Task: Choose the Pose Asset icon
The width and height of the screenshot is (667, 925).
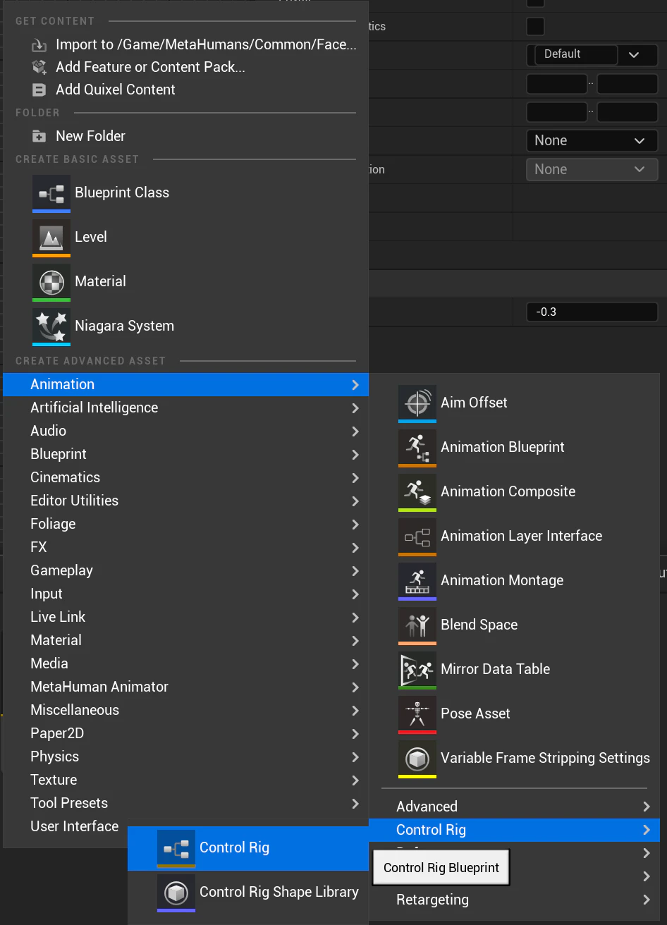Action: pos(417,714)
